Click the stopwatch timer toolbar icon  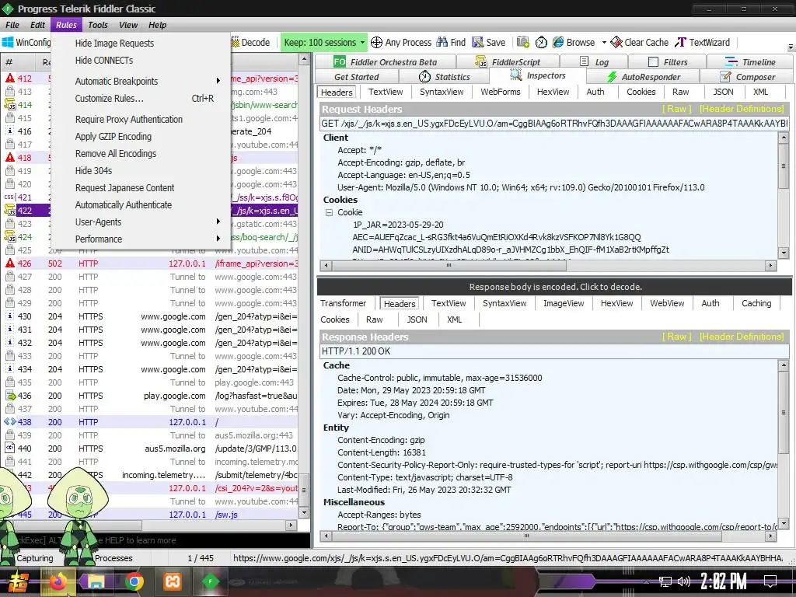pyautogui.click(x=541, y=42)
